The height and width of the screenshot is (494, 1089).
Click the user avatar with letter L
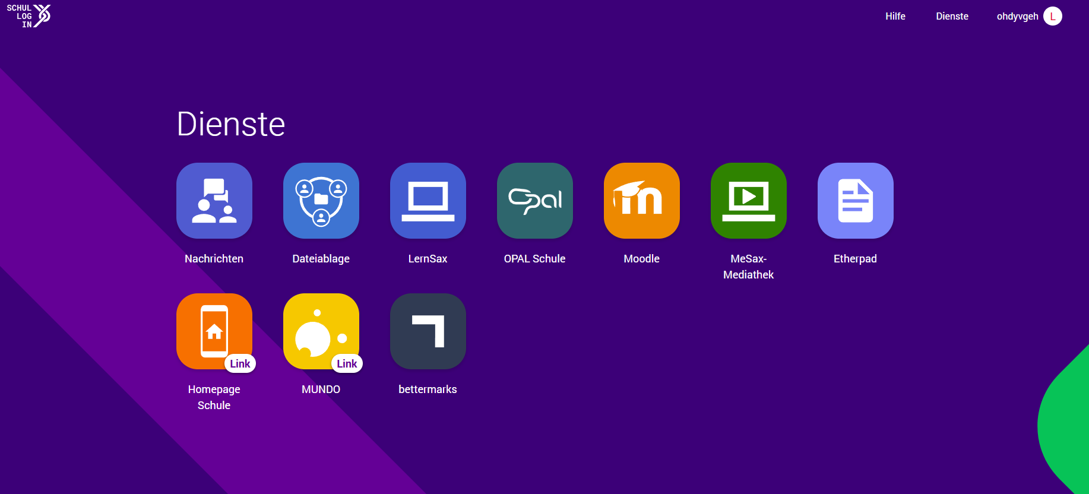click(1053, 16)
